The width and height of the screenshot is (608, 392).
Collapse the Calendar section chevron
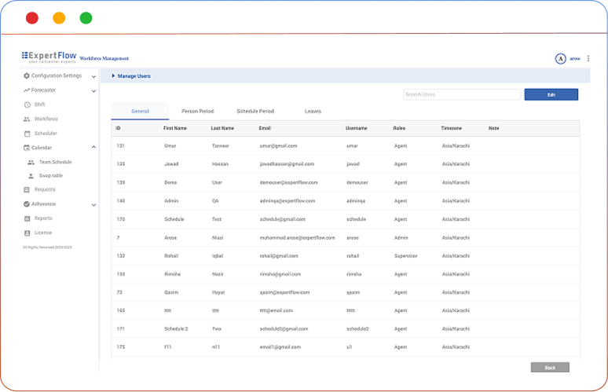[93, 148]
